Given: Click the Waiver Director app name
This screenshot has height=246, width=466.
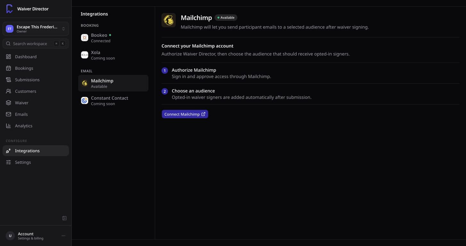Looking at the screenshot, I should (x=33, y=9).
